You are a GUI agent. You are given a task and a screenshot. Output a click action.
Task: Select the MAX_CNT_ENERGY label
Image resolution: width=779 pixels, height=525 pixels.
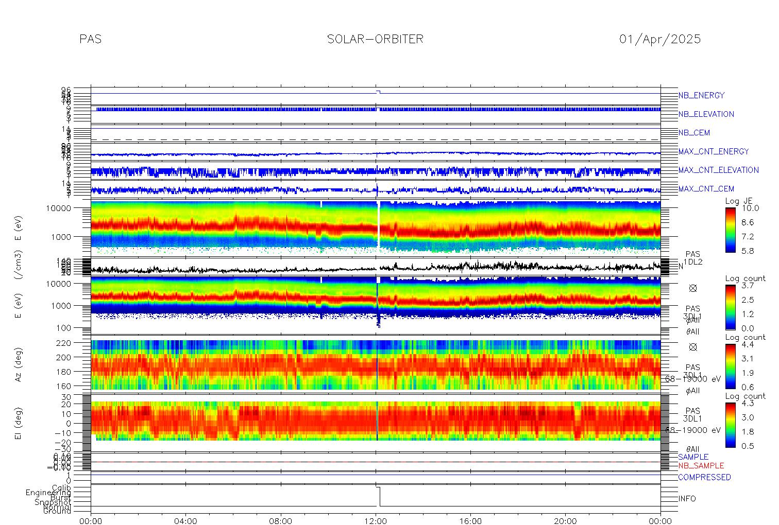click(x=714, y=151)
